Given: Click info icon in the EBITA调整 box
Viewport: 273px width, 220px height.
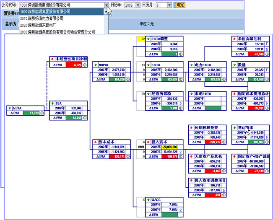Looking at the screenshot, I should point(181,54).
